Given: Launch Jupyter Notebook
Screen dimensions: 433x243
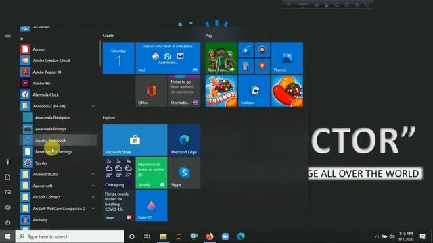Looking at the screenshot, I should (58, 140).
